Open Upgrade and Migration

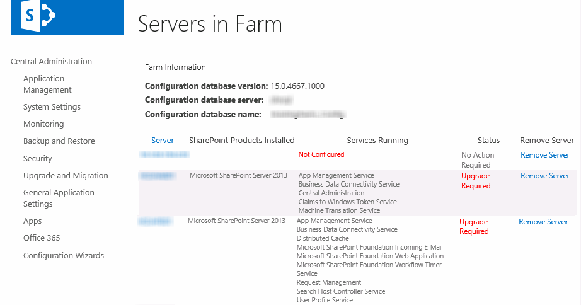click(66, 176)
